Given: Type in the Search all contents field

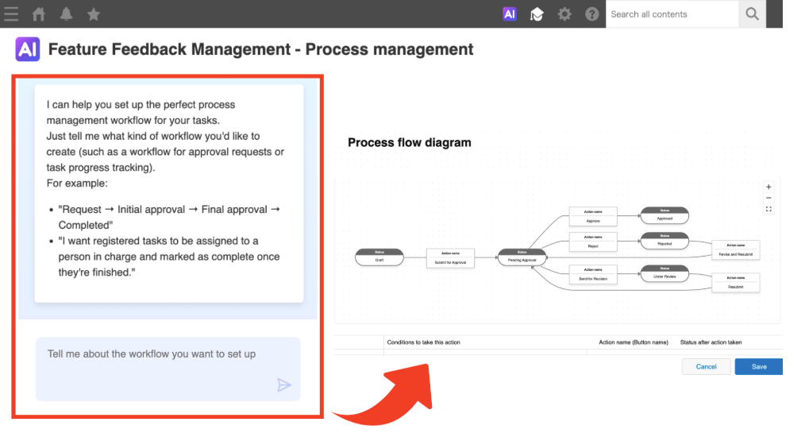Looking at the screenshot, I should coord(672,14).
